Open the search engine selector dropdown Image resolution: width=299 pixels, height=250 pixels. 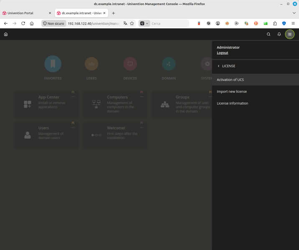tap(144, 23)
